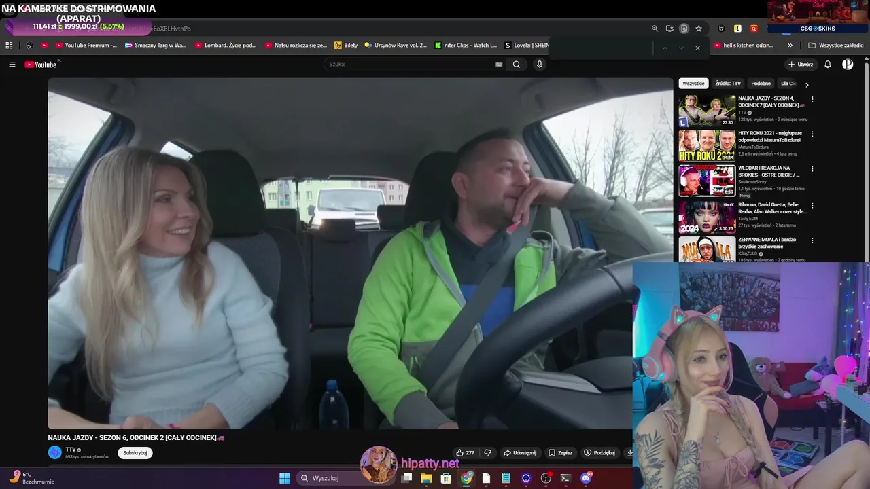The image size is (870, 489).
Task: Open YouTube Premium bookmark
Action: (x=86, y=46)
